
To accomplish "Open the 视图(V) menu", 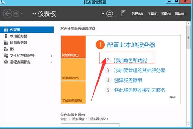I will click(x=166, y=14).
